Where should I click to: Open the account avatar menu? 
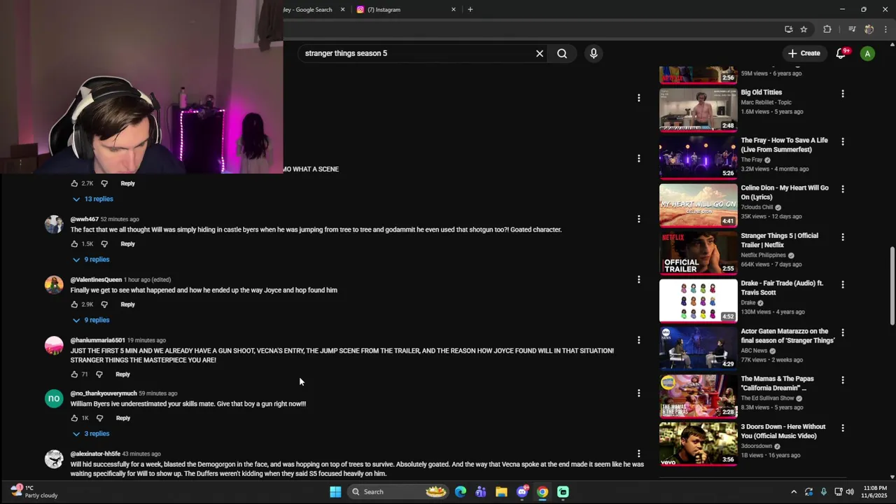[x=867, y=53]
